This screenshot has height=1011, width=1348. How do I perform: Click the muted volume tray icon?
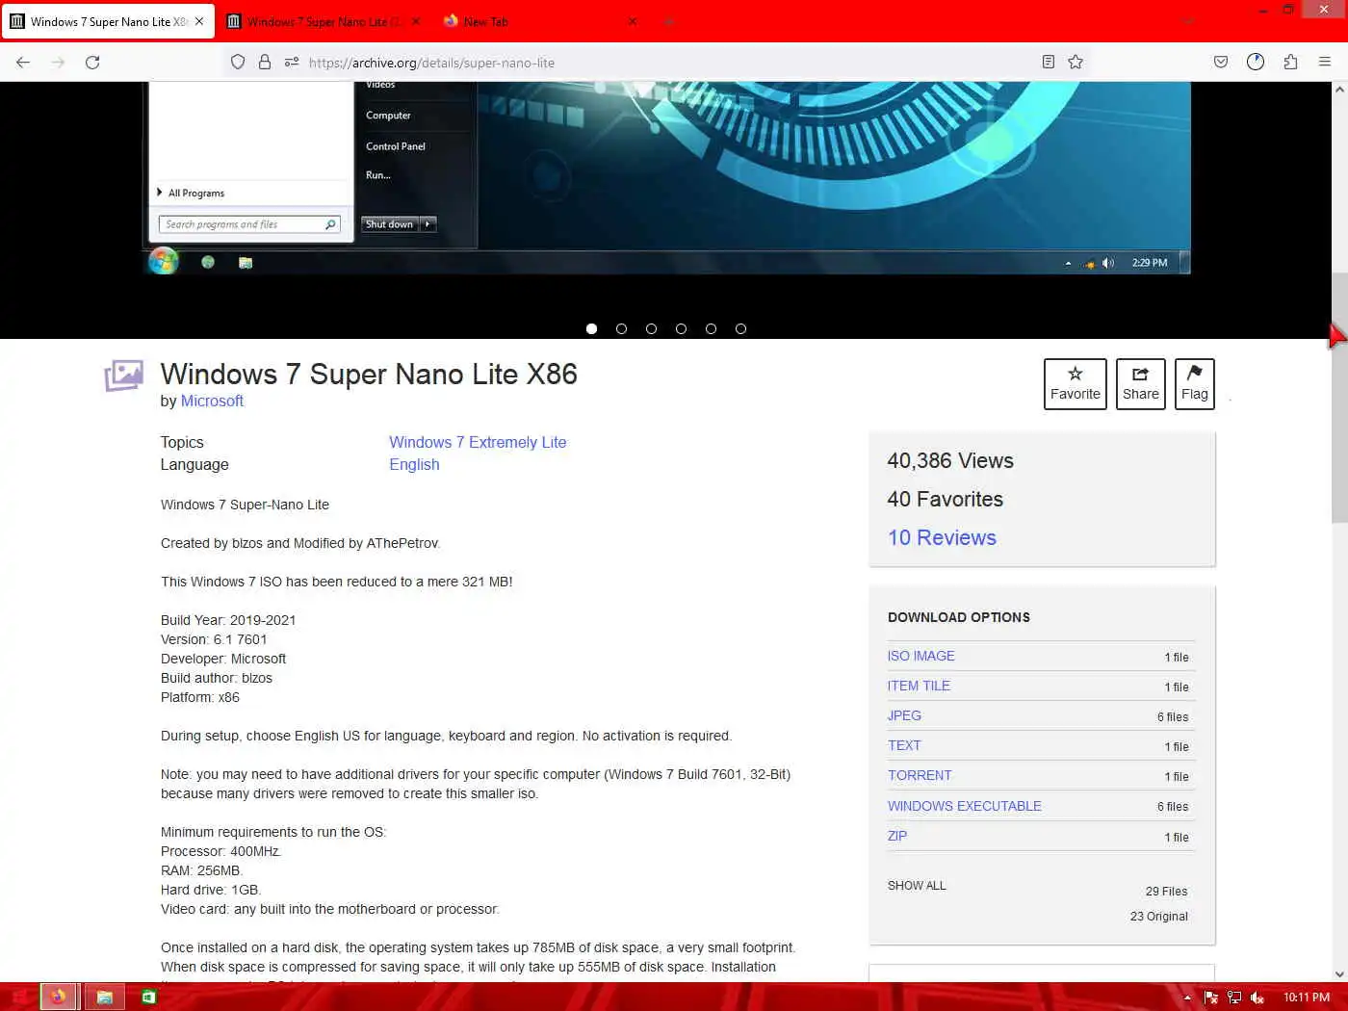(1257, 998)
